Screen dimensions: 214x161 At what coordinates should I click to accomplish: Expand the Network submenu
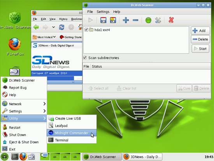[x=24, y=104]
